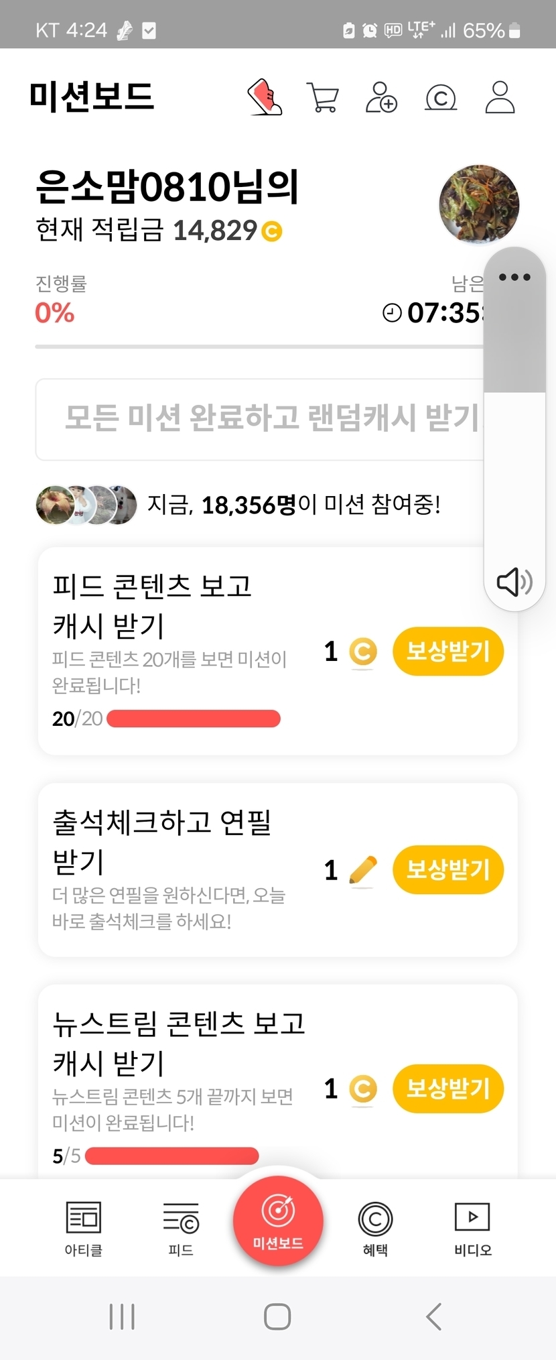This screenshot has height=1360, width=556.
Task: Claim reward for 피드 콘텐츠 mission
Action: coord(447,651)
